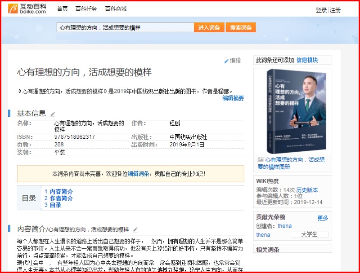Click the pencil icon beside 内容简介 heading
The width and height of the screenshot is (360, 273).
135,229
